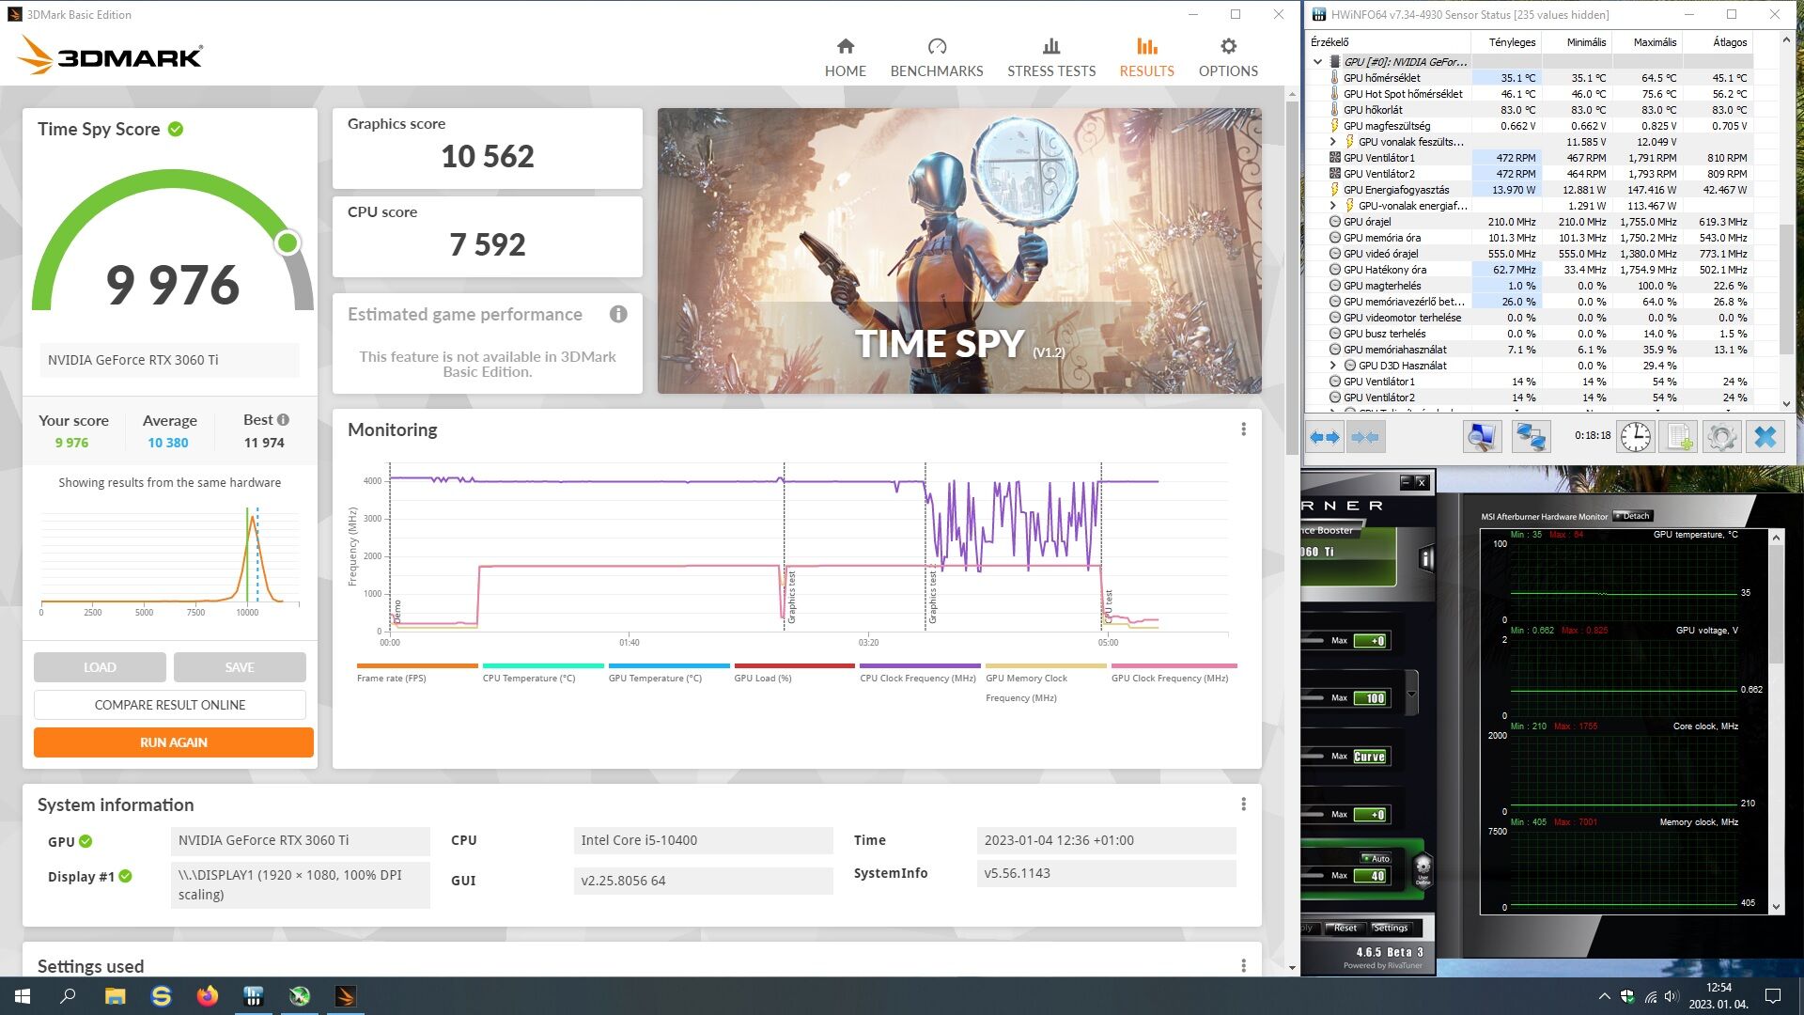This screenshot has width=1804, height=1015.
Task: Open the System information three-dot menu
Action: click(x=1243, y=804)
